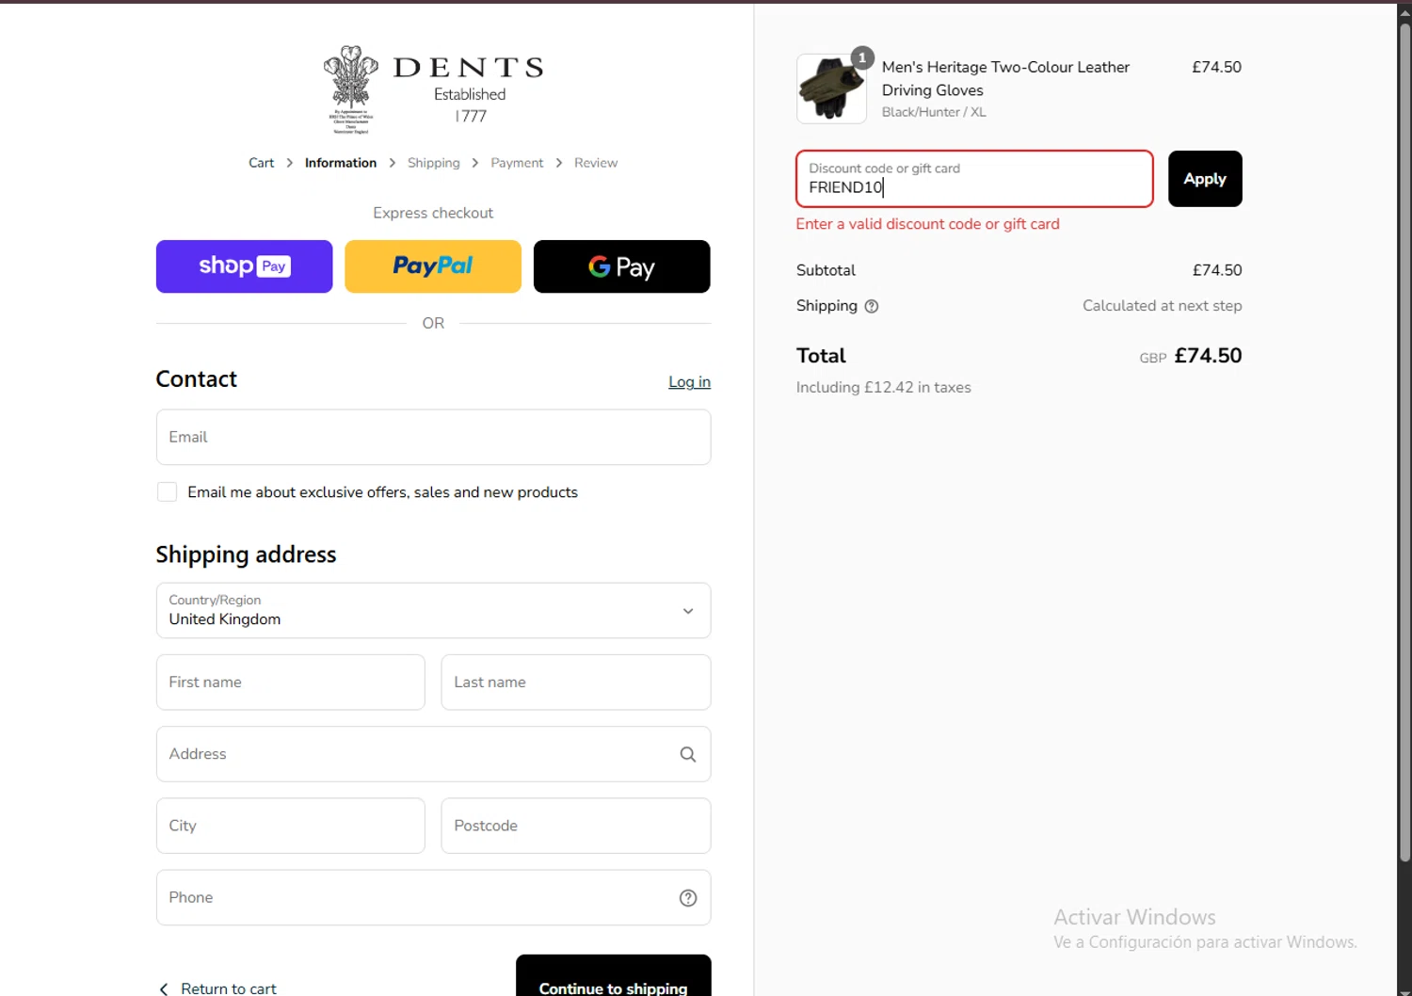The width and height of the screenshot is (1412, 996).
Task: Click the Contact heading
Action: [196, 379]
